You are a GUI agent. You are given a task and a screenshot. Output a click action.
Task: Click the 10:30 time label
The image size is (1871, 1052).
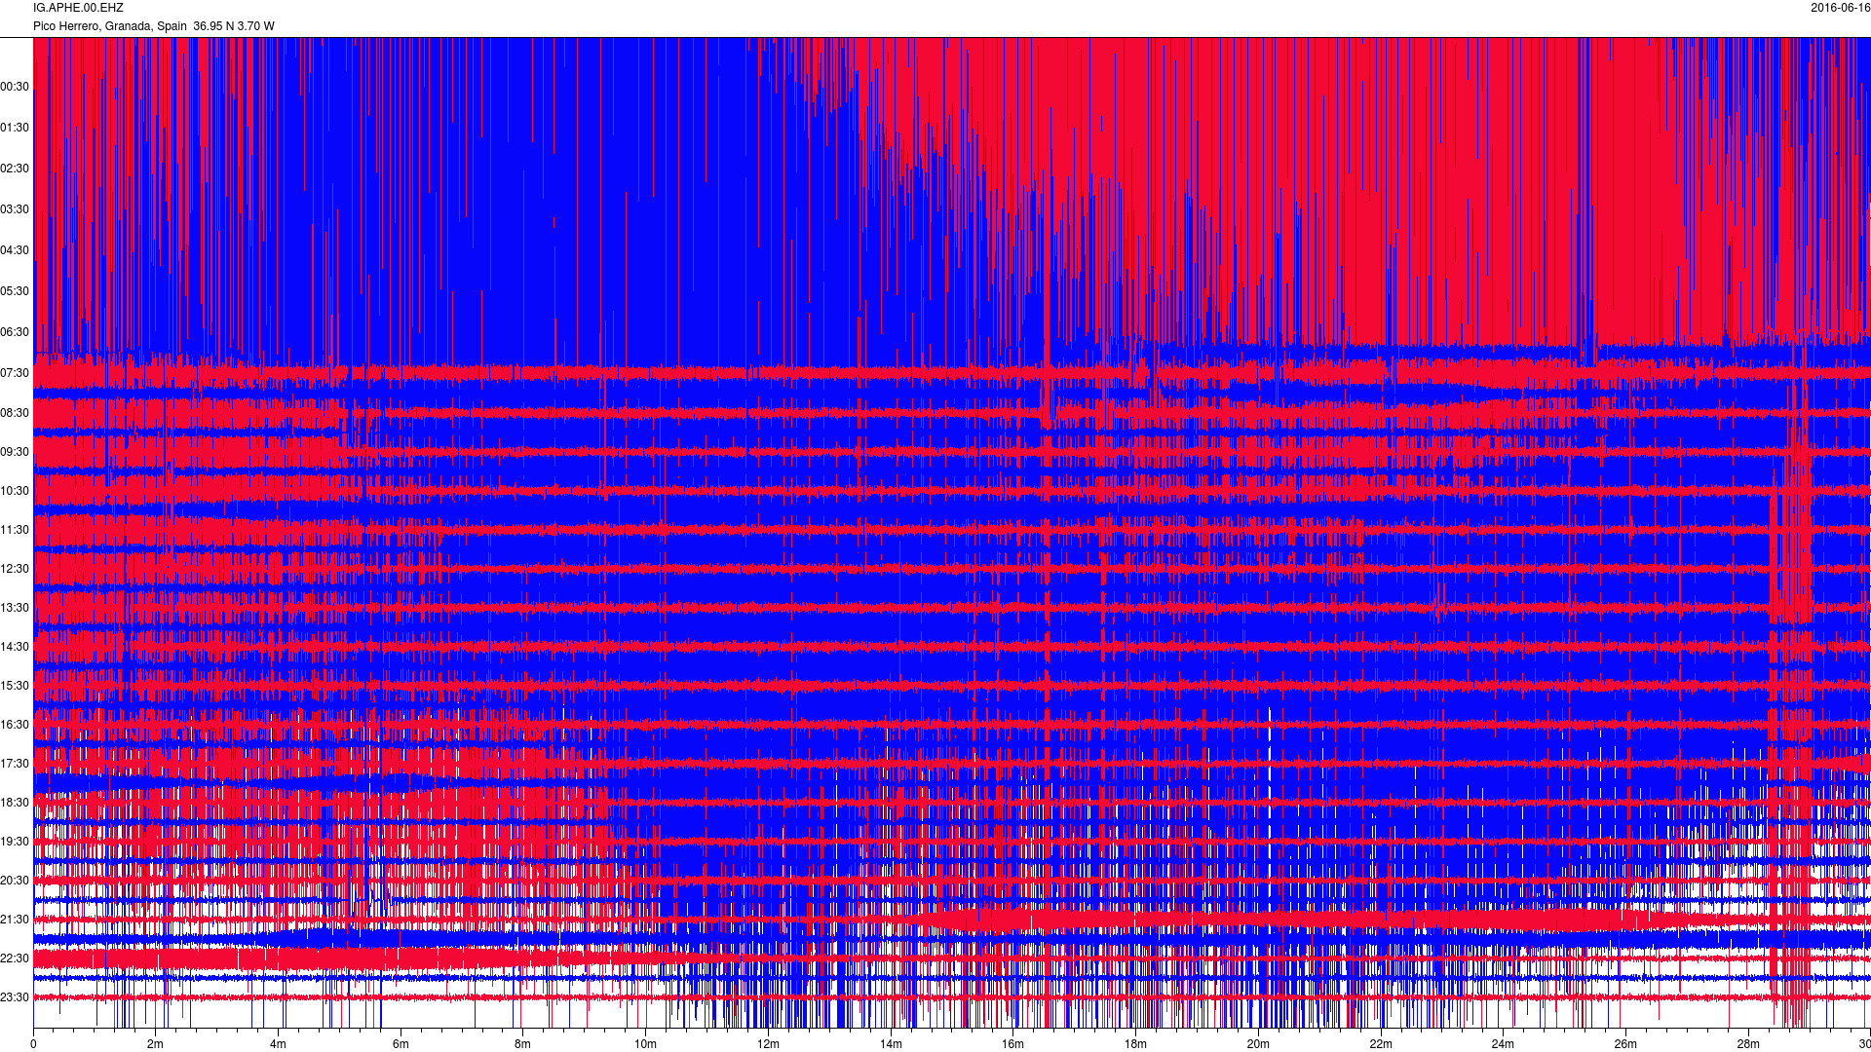15,491
